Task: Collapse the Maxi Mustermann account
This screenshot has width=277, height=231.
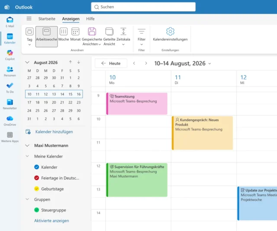Action: 27,146
